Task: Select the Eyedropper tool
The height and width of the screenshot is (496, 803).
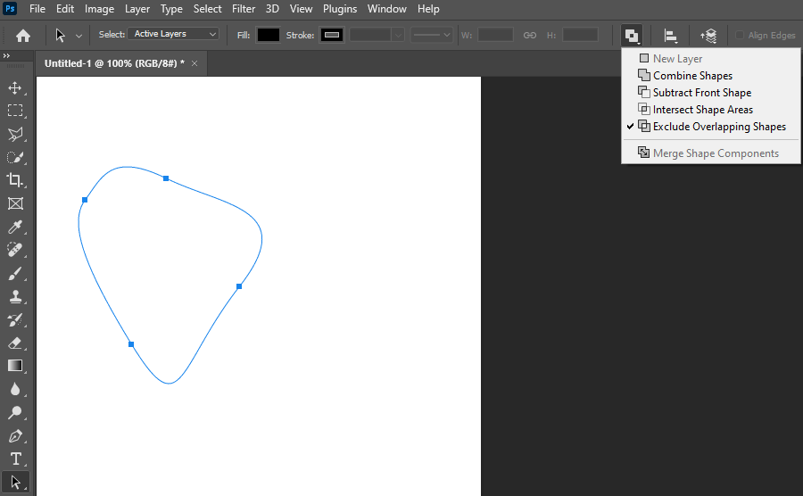Action: pos(15,227)
